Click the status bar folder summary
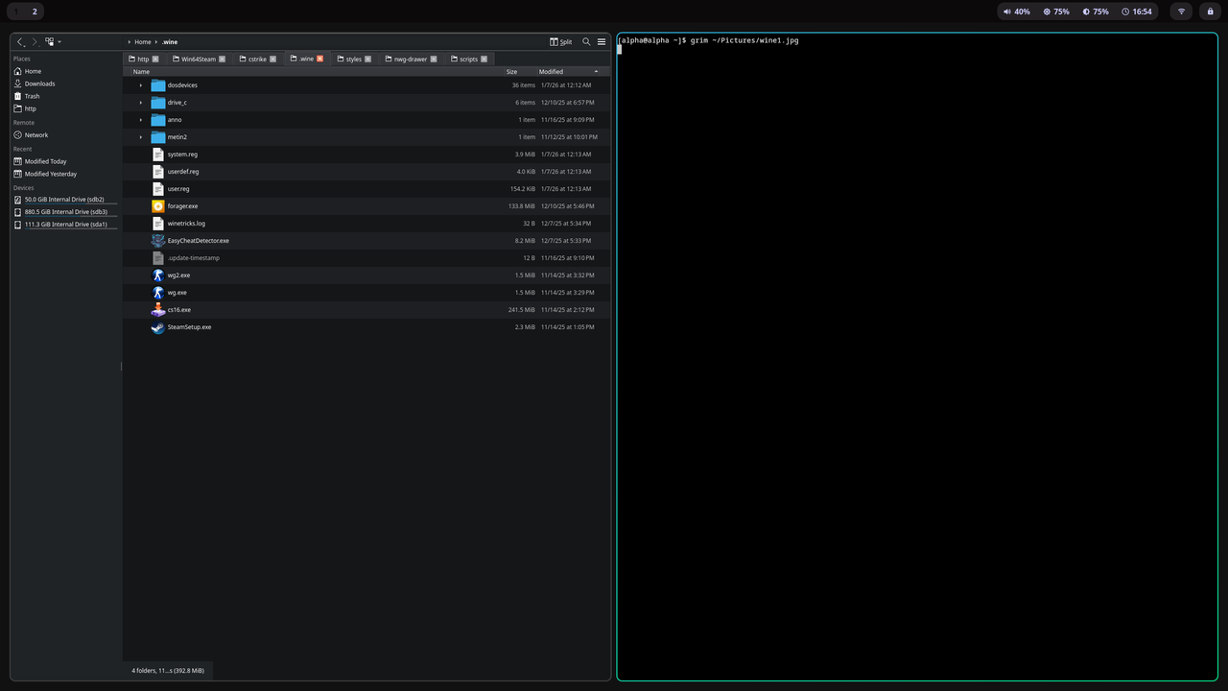 168,670
